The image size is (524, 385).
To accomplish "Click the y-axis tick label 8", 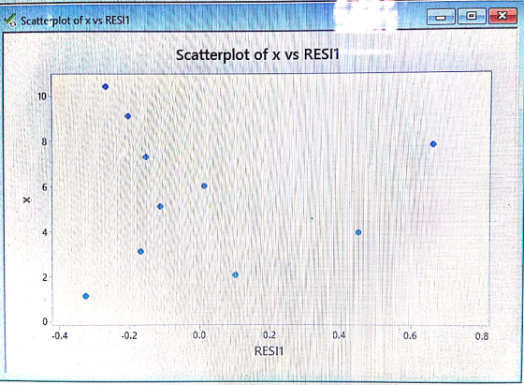I will point(45,141).
